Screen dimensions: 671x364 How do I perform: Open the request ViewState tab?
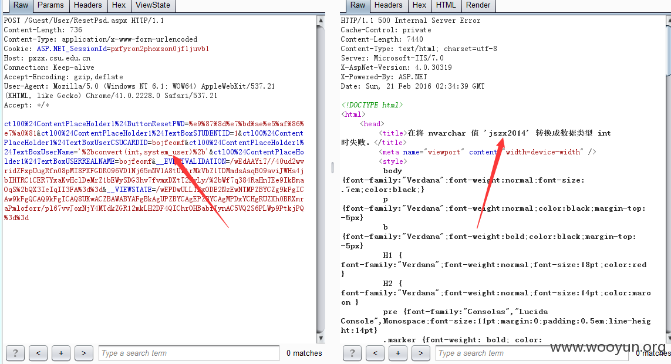153,5
